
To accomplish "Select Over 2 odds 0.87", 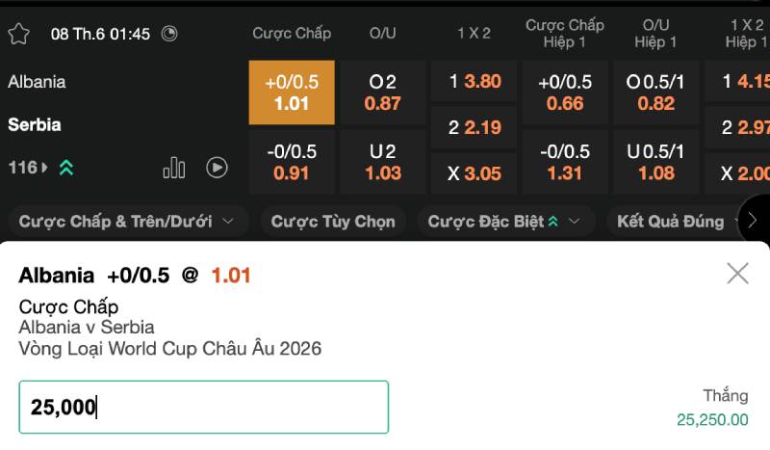I will 382,93.
